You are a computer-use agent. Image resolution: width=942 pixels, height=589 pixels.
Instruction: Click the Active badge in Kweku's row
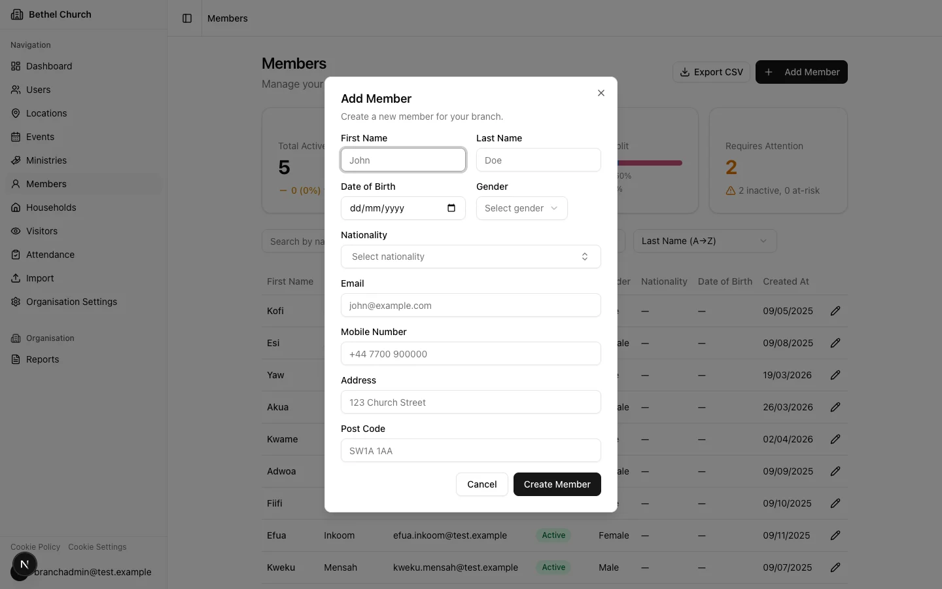553,567
